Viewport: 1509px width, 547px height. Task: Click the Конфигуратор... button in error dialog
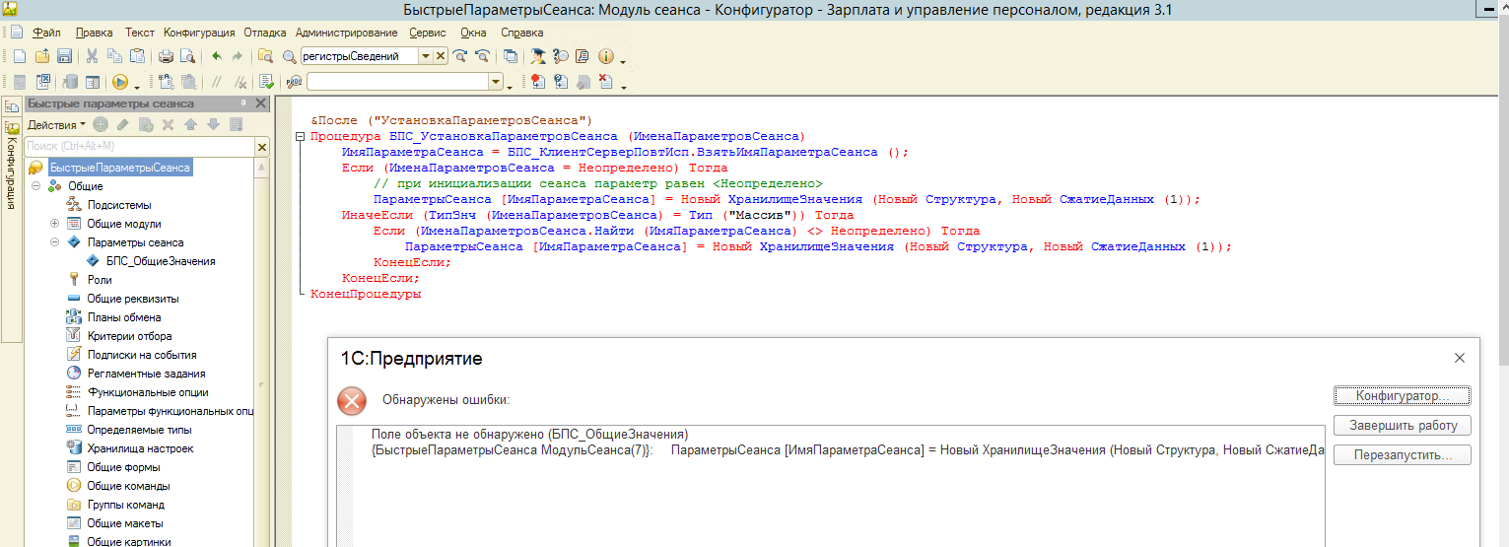(1402, 395)
